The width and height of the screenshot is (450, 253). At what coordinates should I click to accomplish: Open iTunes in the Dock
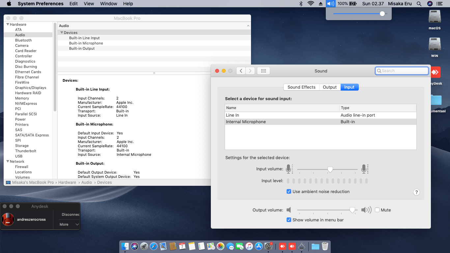(249, 246)
